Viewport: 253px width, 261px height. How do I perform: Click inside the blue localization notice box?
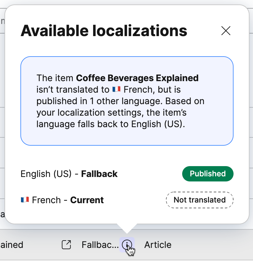[x=127, y=101]
